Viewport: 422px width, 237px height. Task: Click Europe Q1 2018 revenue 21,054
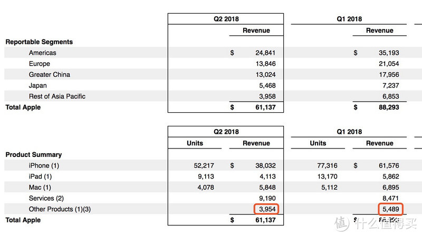pyautogui.click(x=389, y=64)
